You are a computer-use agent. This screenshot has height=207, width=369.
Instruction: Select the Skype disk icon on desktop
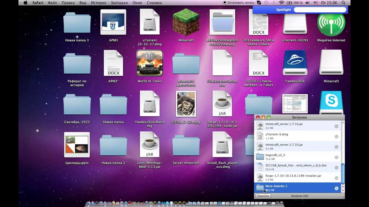[x=331, y=103]
